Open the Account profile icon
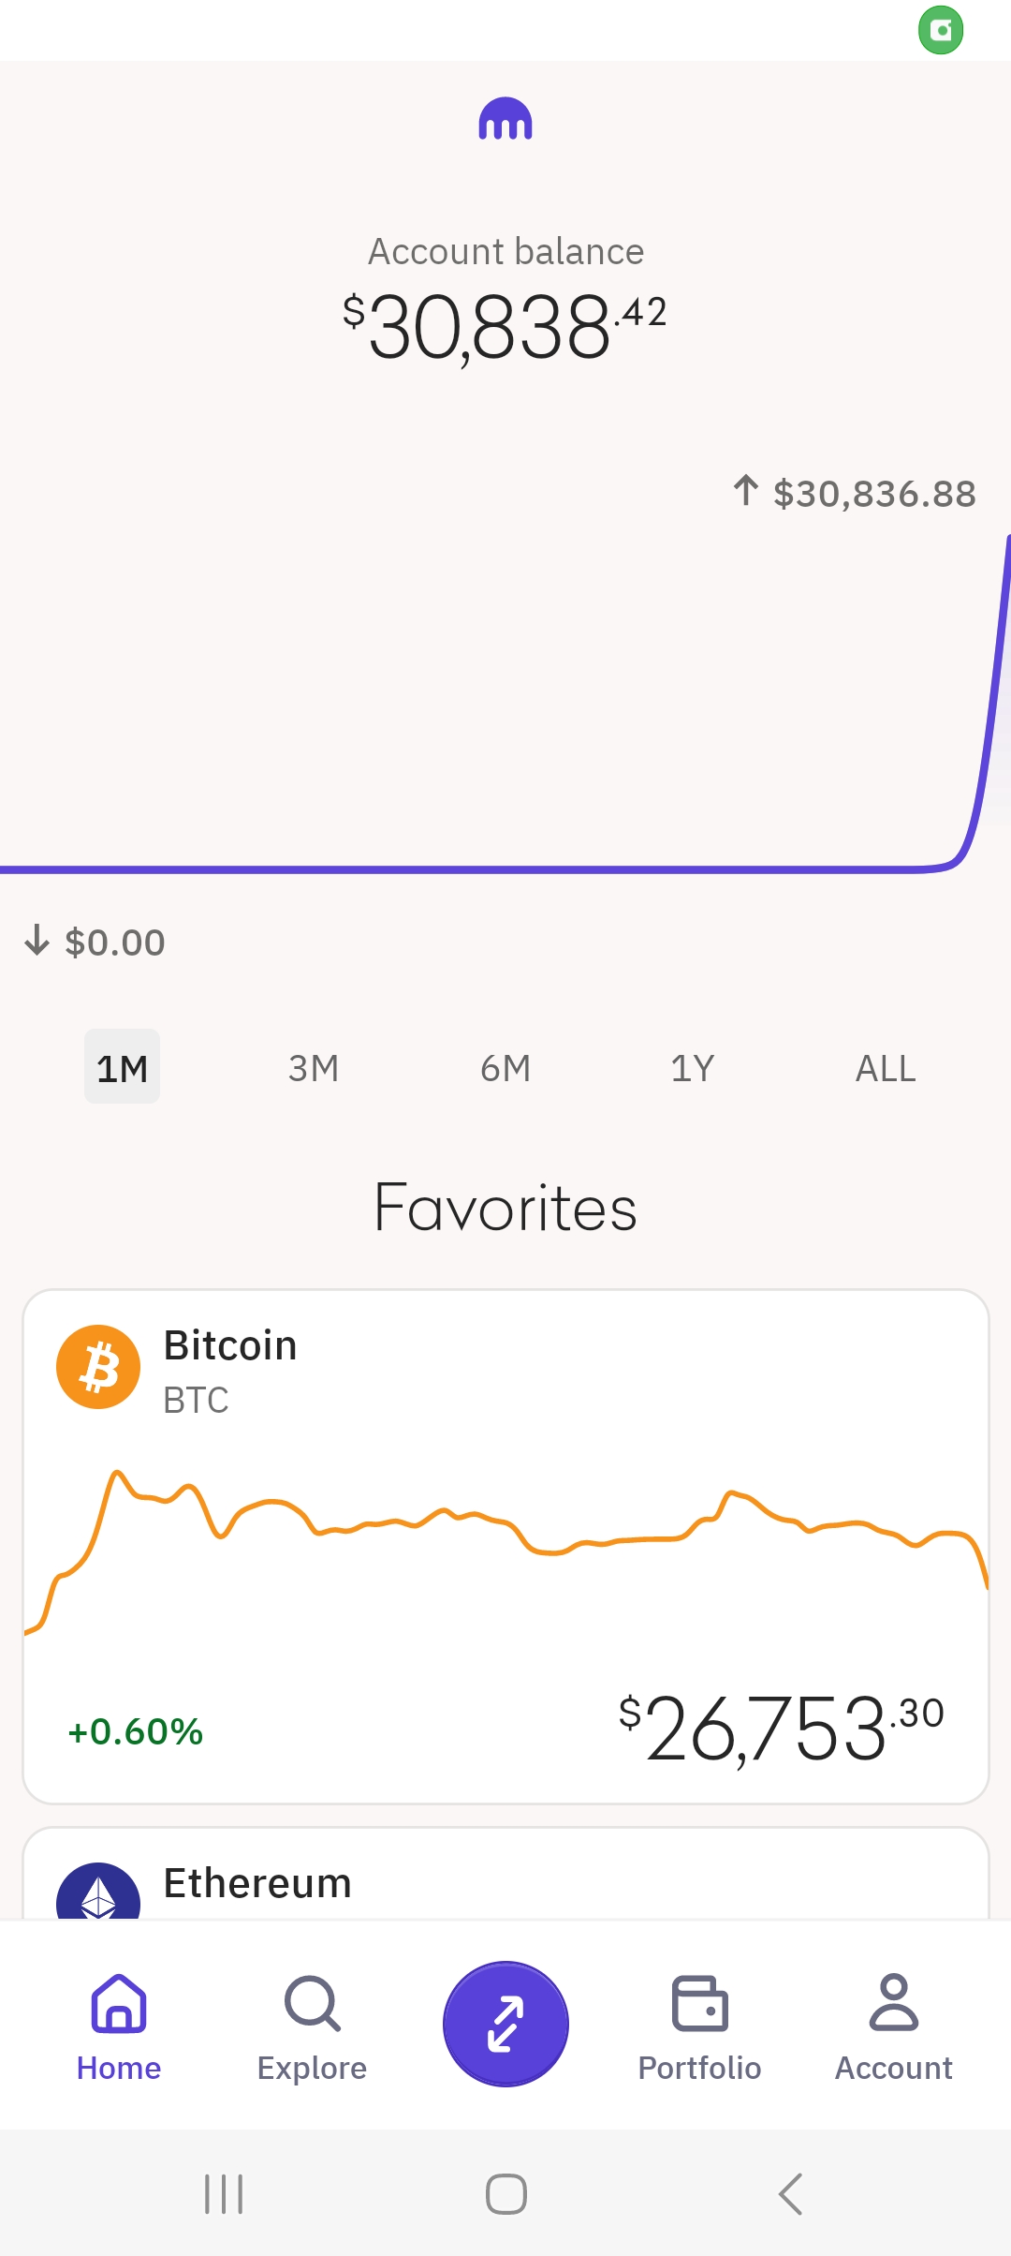1011x2256 pixels. pos(893,2003)
